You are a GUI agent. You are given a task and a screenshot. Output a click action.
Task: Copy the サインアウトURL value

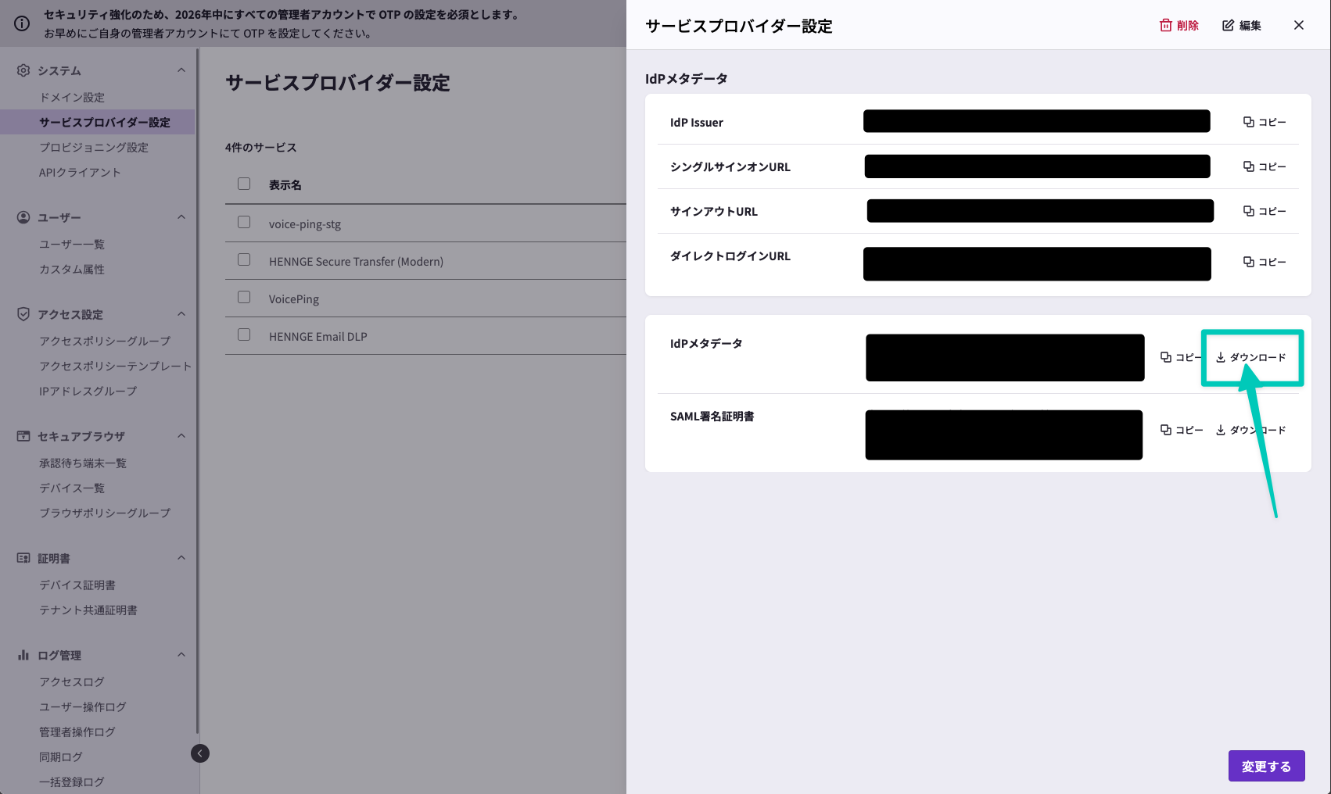click(1265, 211)
